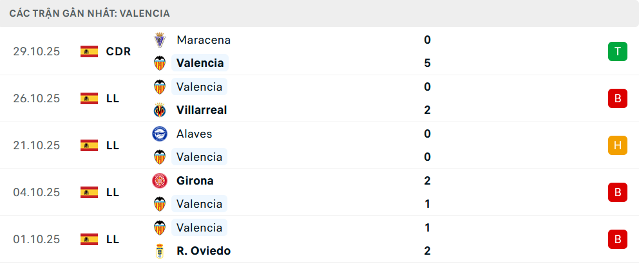Click the Alaves club crest icon
639x265 pixels.
pos(159,134)
